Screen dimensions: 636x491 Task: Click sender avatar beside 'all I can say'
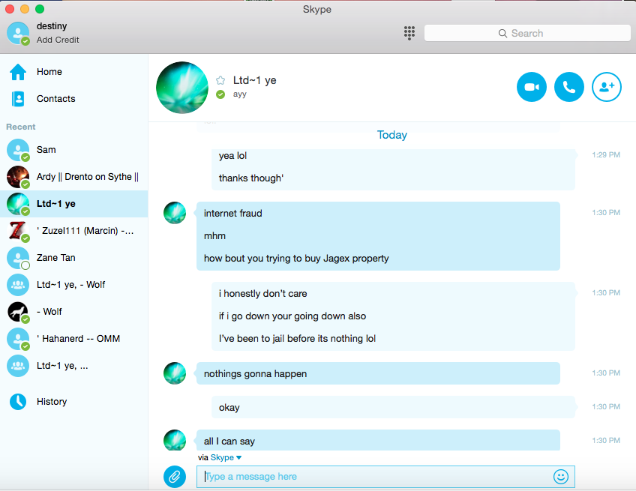pos(175,440)
